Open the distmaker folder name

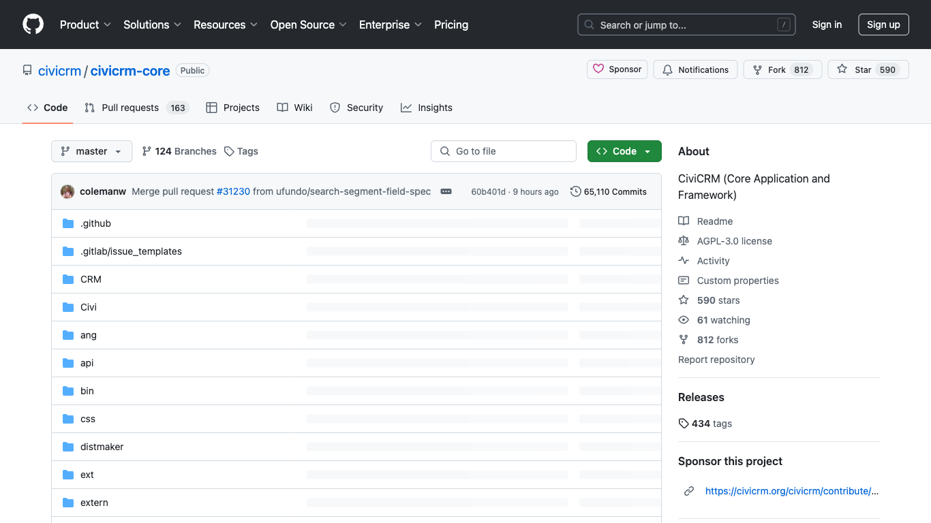click(102, 447)
